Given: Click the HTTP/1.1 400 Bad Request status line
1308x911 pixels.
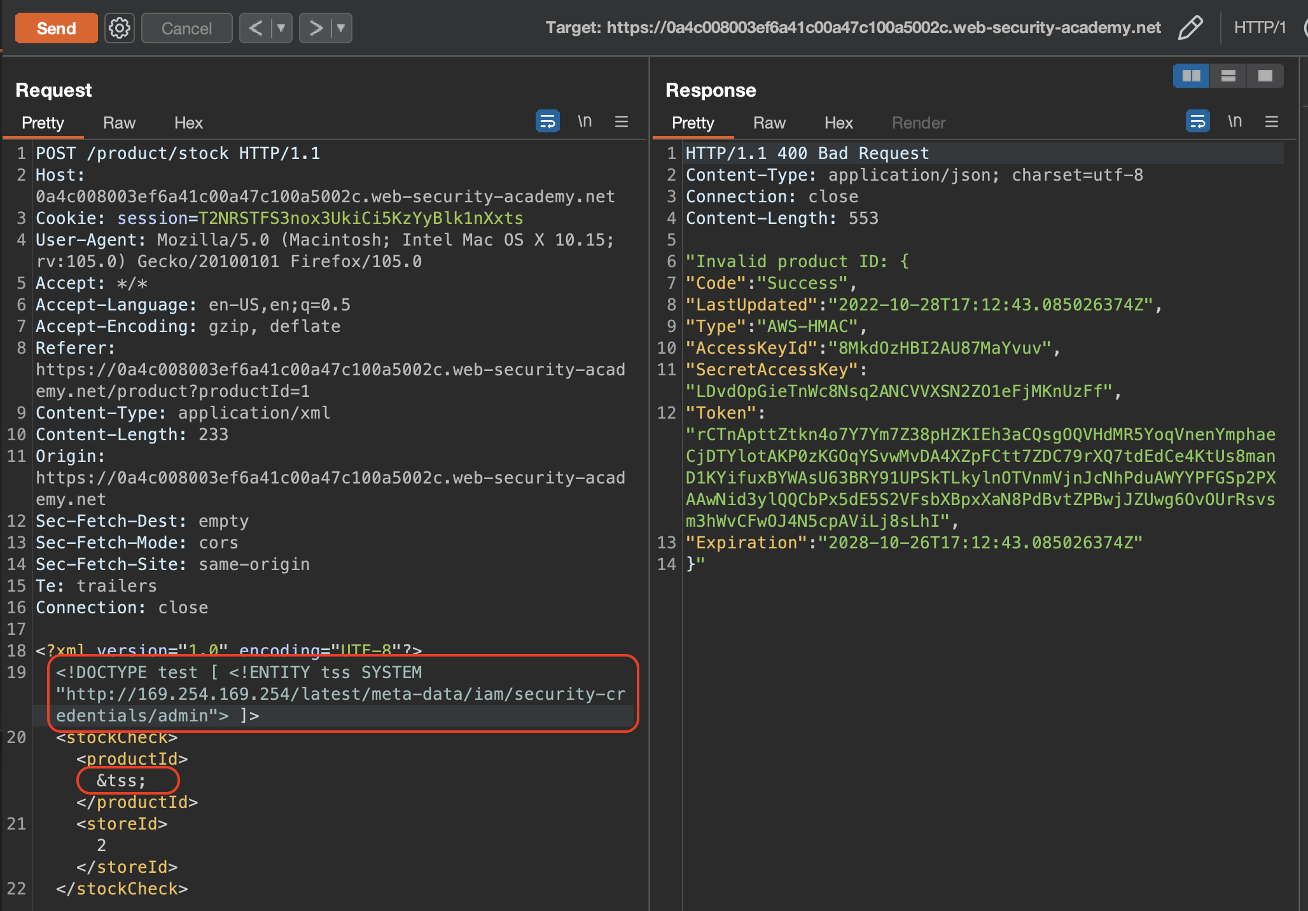Looking at the screenshot, I should (807, 153).
